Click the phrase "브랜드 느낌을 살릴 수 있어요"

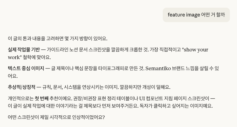[x=196, y=68]
